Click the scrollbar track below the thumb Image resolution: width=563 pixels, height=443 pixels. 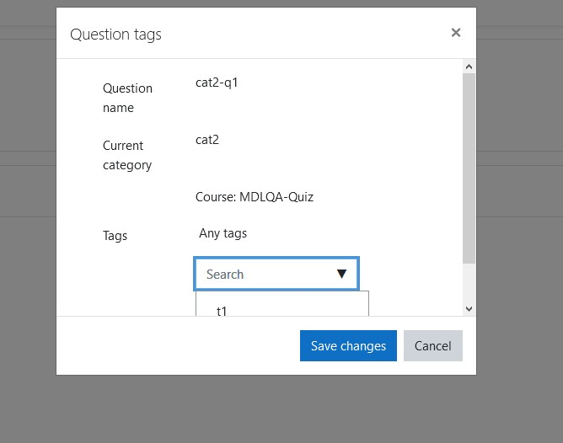click(469, 283)
